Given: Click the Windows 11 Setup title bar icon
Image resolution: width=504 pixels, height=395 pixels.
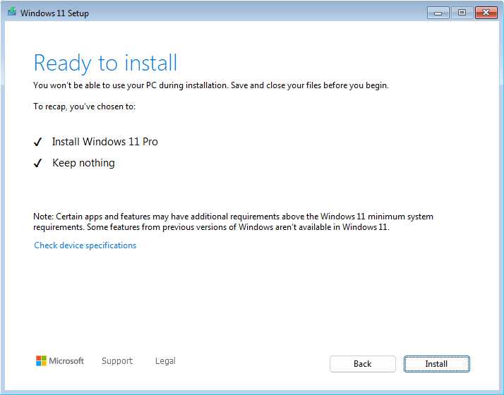Looking at the screenshot, I should tap(11, 13).
